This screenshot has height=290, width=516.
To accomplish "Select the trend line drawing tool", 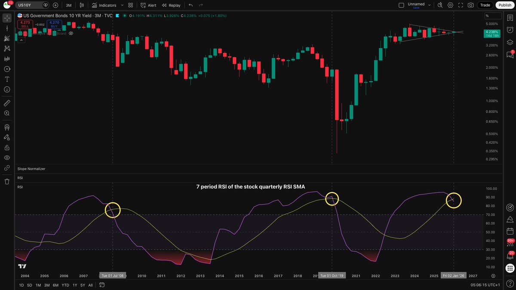I will 7,28.
